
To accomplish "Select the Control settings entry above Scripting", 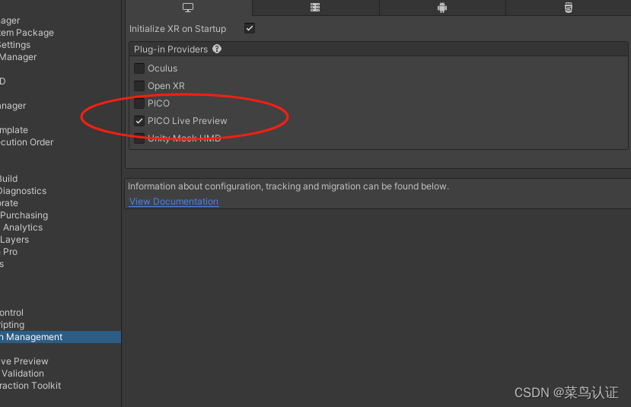I will tap(11, 313).
